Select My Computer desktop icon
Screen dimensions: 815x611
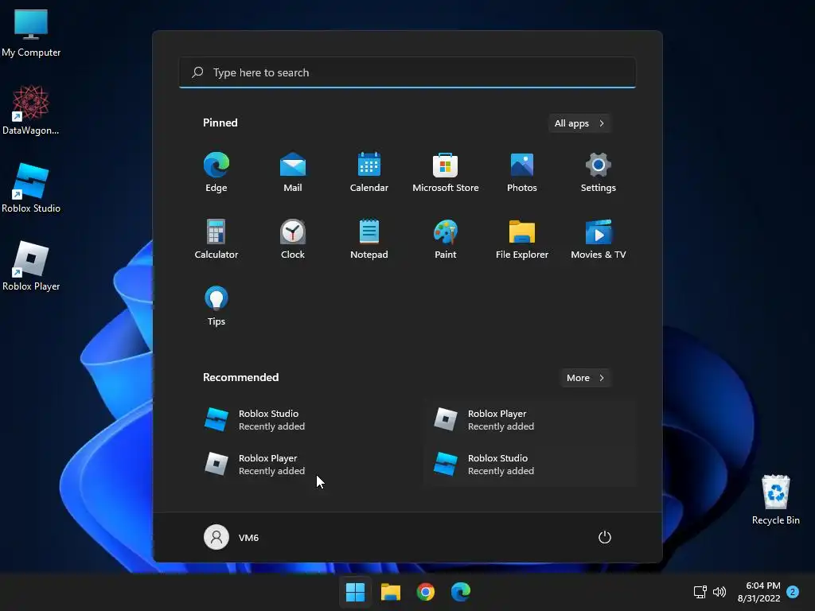[x=31, y=33]
